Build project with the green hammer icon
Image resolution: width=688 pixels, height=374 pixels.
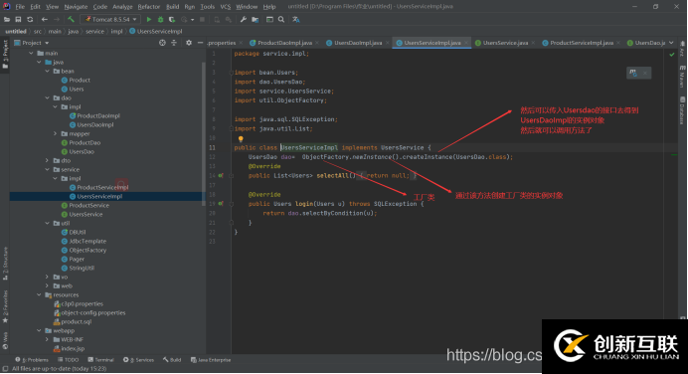pos(71,19)
